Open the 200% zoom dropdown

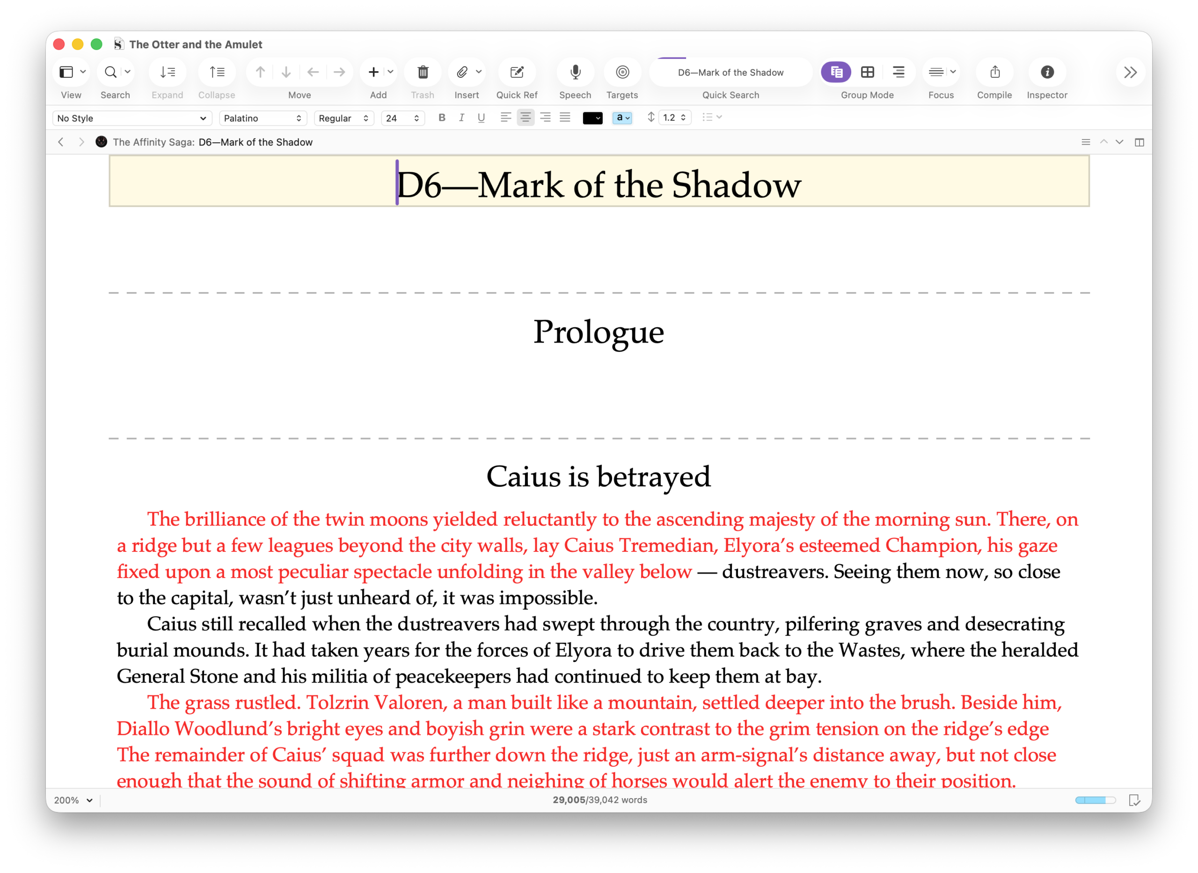pyautogui.click(x=73, y=800)
